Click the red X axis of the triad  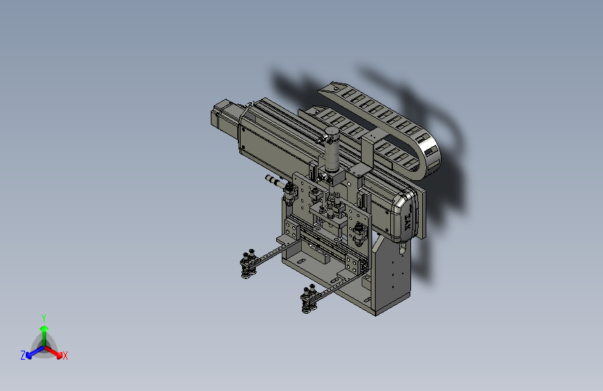(54, 352)
